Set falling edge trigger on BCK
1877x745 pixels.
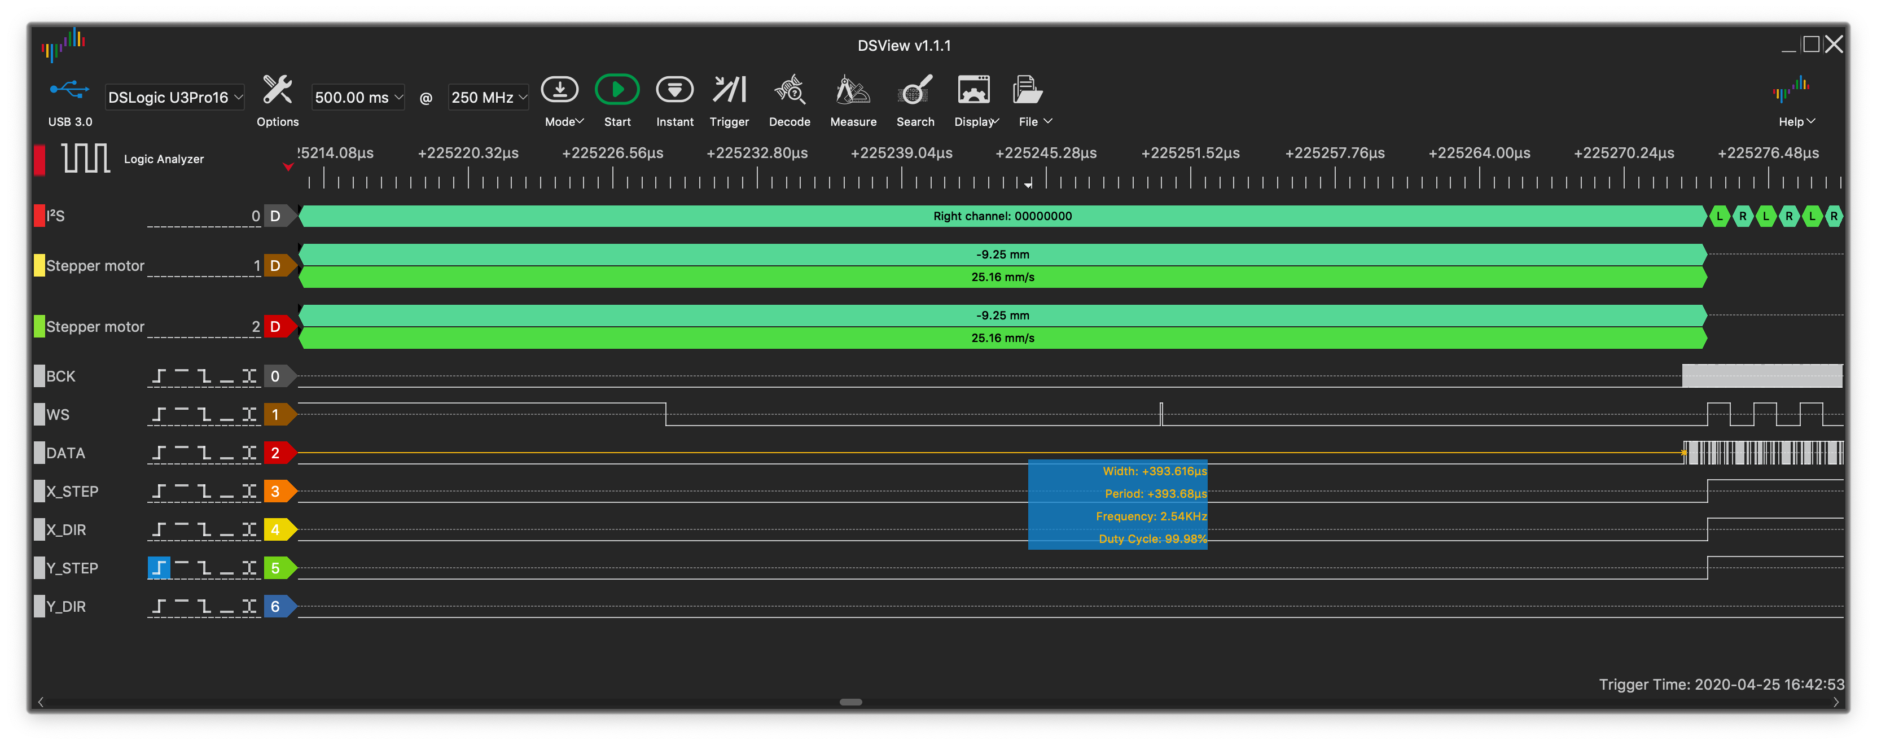[204, 376]
